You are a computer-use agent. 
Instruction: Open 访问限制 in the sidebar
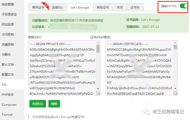pyautogui.click(x=8, y=34)
